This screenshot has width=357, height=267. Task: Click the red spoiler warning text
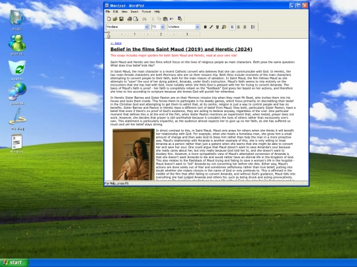pyautogui.click(x=174, y=55)
